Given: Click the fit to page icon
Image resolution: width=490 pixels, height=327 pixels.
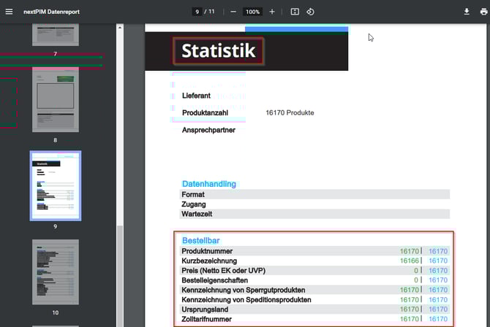Looking at the screenshot, I should (x=295, y=12).
